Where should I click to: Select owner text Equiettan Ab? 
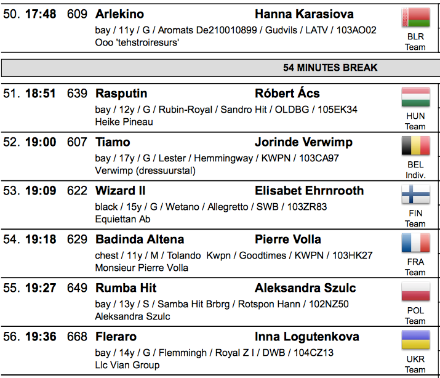(x=122, y=219)
